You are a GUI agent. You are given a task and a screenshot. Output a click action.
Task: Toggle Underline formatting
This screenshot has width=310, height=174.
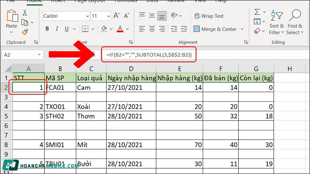pos(67,29)
